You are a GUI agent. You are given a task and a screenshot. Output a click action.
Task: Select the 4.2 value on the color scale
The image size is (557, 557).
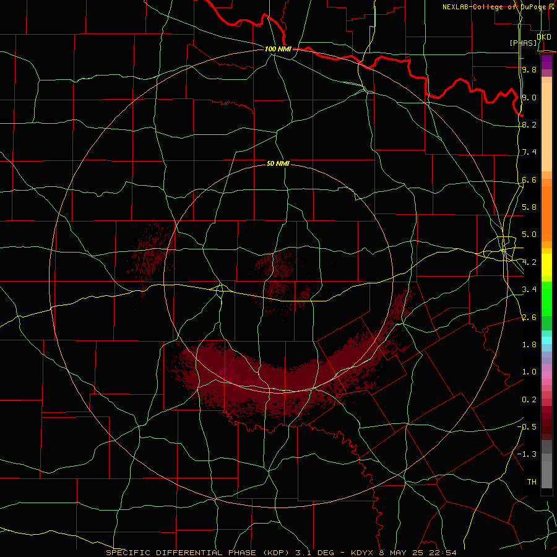(529, 262)
